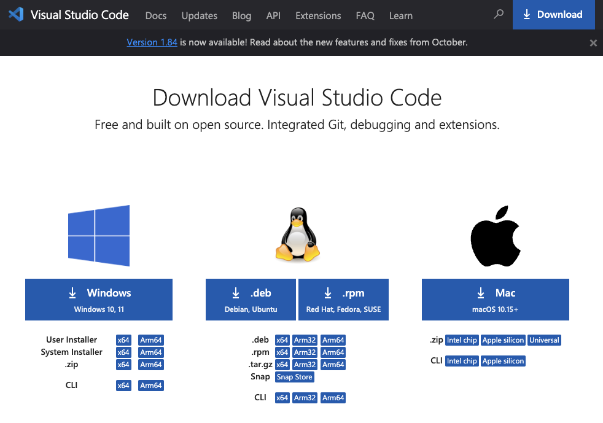The height and width of the screenshot is (423, 603).
Task: Select Arm64 for Windows User Installer
Action: [x=151, y=340]
